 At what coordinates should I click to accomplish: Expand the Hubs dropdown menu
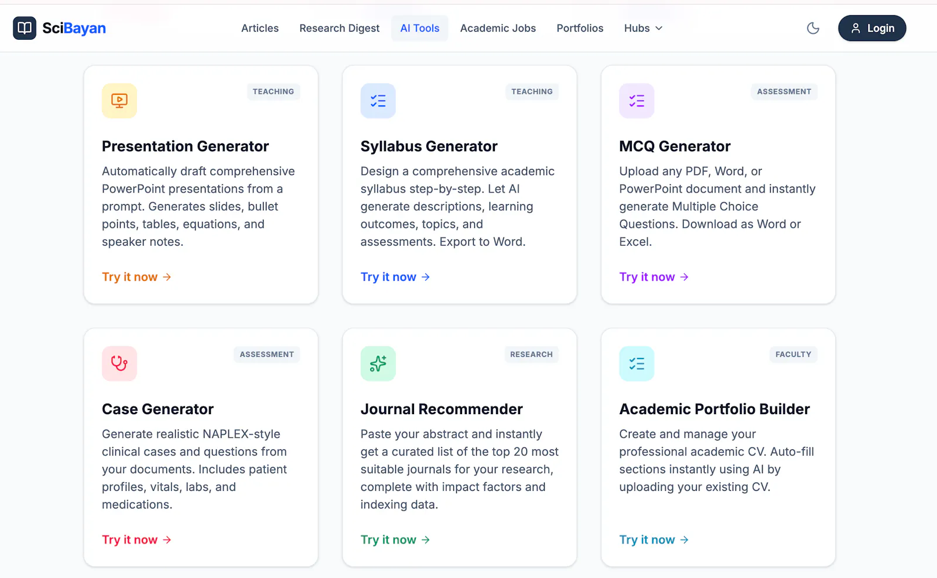pyautogui.click(x=643, y=28)
